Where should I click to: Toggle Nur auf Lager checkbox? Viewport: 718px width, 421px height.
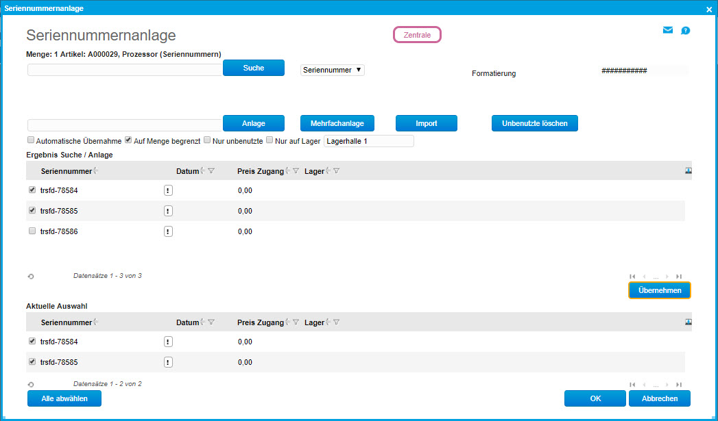coord(270,140)
